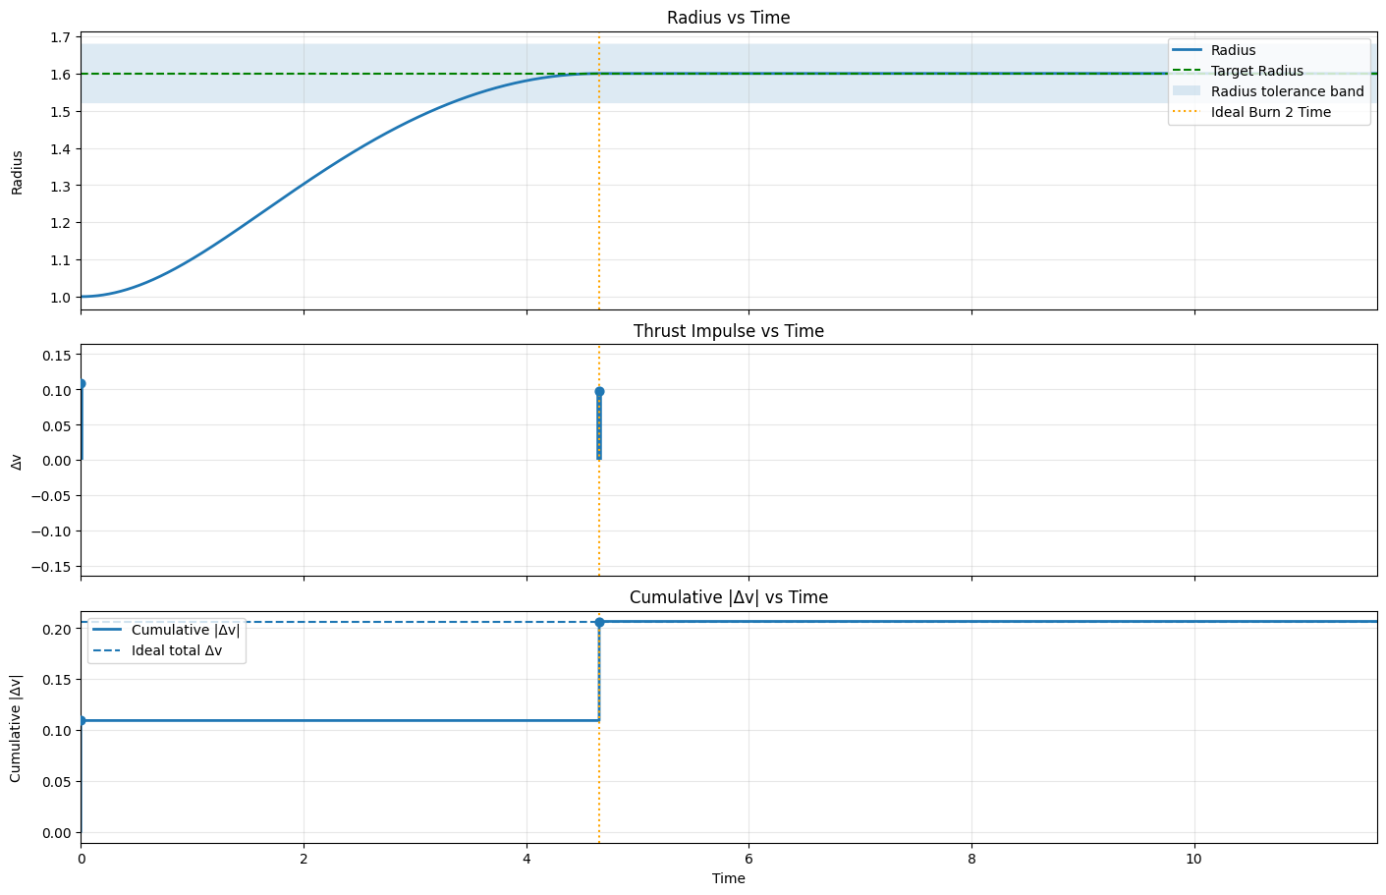The width and height of the screenshot is (1386, 895).
Task: Click the blue tolerance band swatch in legend
Action: coord(1187,91)
